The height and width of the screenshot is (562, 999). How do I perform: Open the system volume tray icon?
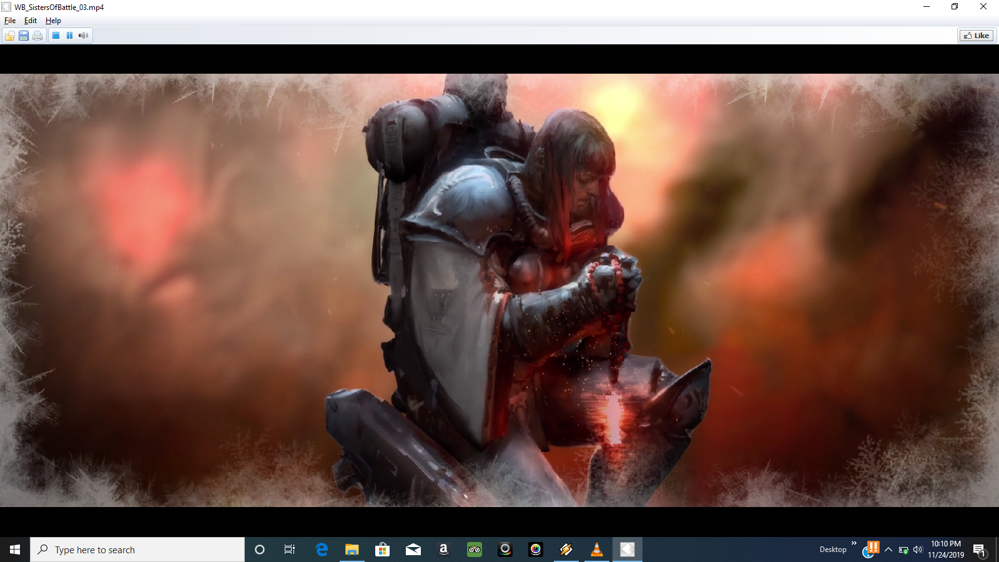coord(917,550)
